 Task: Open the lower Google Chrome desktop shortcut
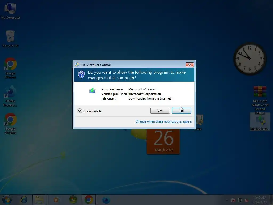10,124
